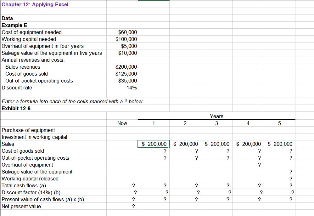Select Year 5 Cost of goods sold ? cell
314x216 pixels.
point(279,151)
